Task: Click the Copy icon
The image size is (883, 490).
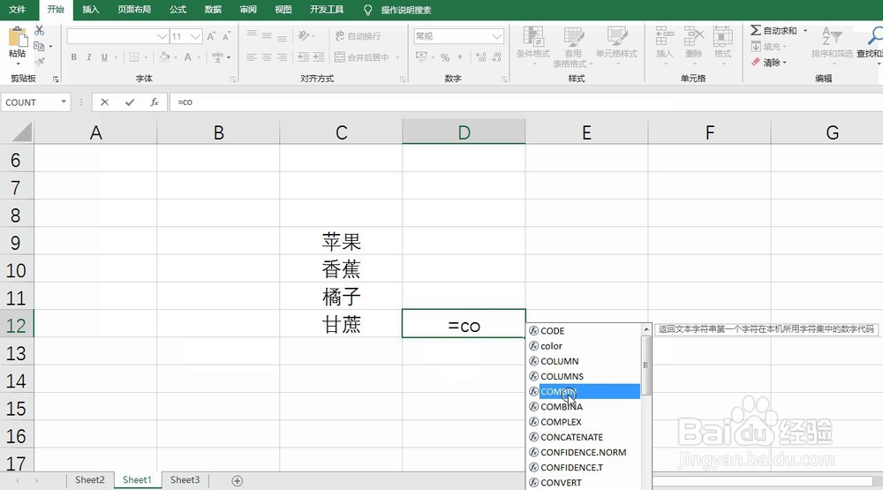Action: 39,46
